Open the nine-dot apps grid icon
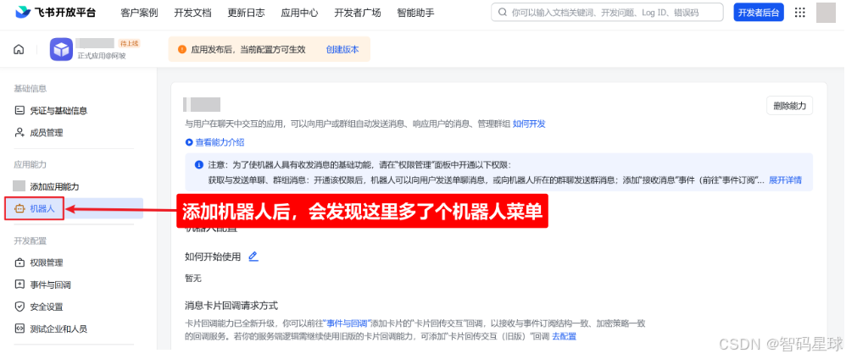The height and width of the screenshot is (359, 846). pos(800,13)
